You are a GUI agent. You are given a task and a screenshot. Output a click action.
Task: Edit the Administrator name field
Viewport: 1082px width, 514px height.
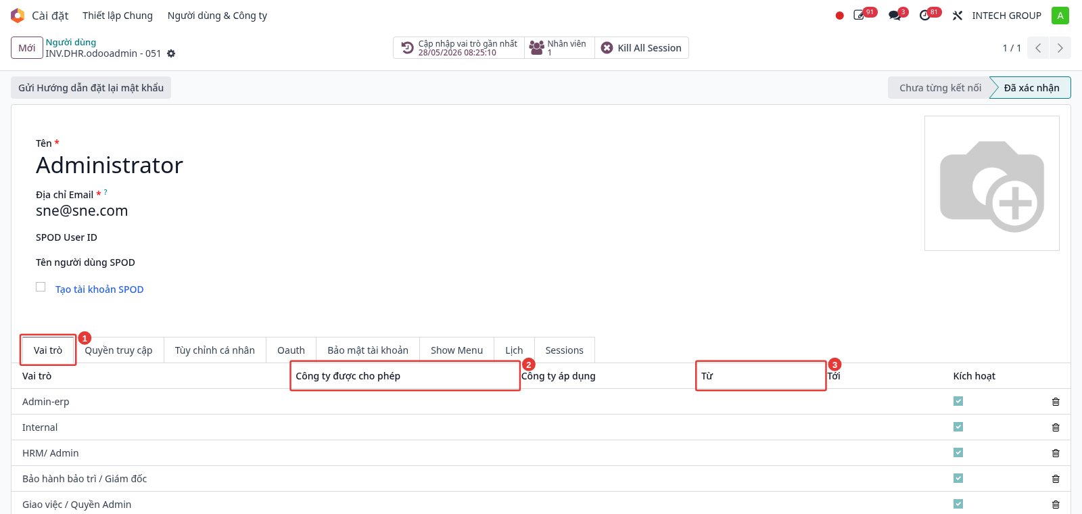[110, 165]
